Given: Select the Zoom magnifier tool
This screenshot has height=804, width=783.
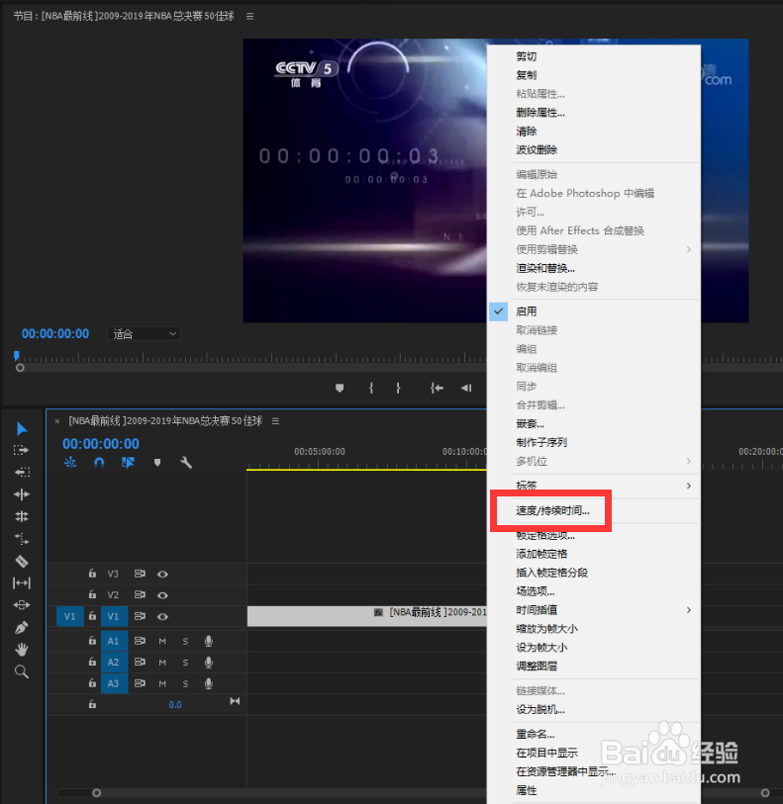Looking at the screenshot, I should [x=22, y=671].
